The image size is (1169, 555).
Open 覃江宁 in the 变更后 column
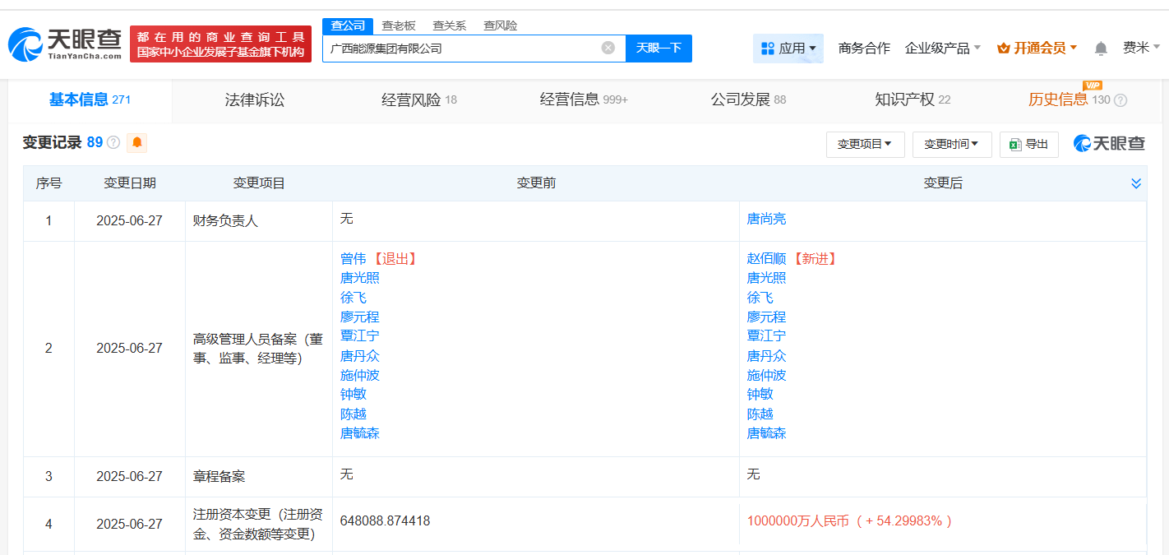point(766,335)
